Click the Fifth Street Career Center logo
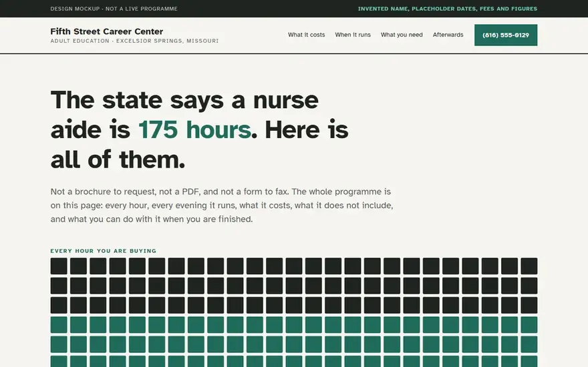The height and width of the screenshot is (367, 588). 107,31
